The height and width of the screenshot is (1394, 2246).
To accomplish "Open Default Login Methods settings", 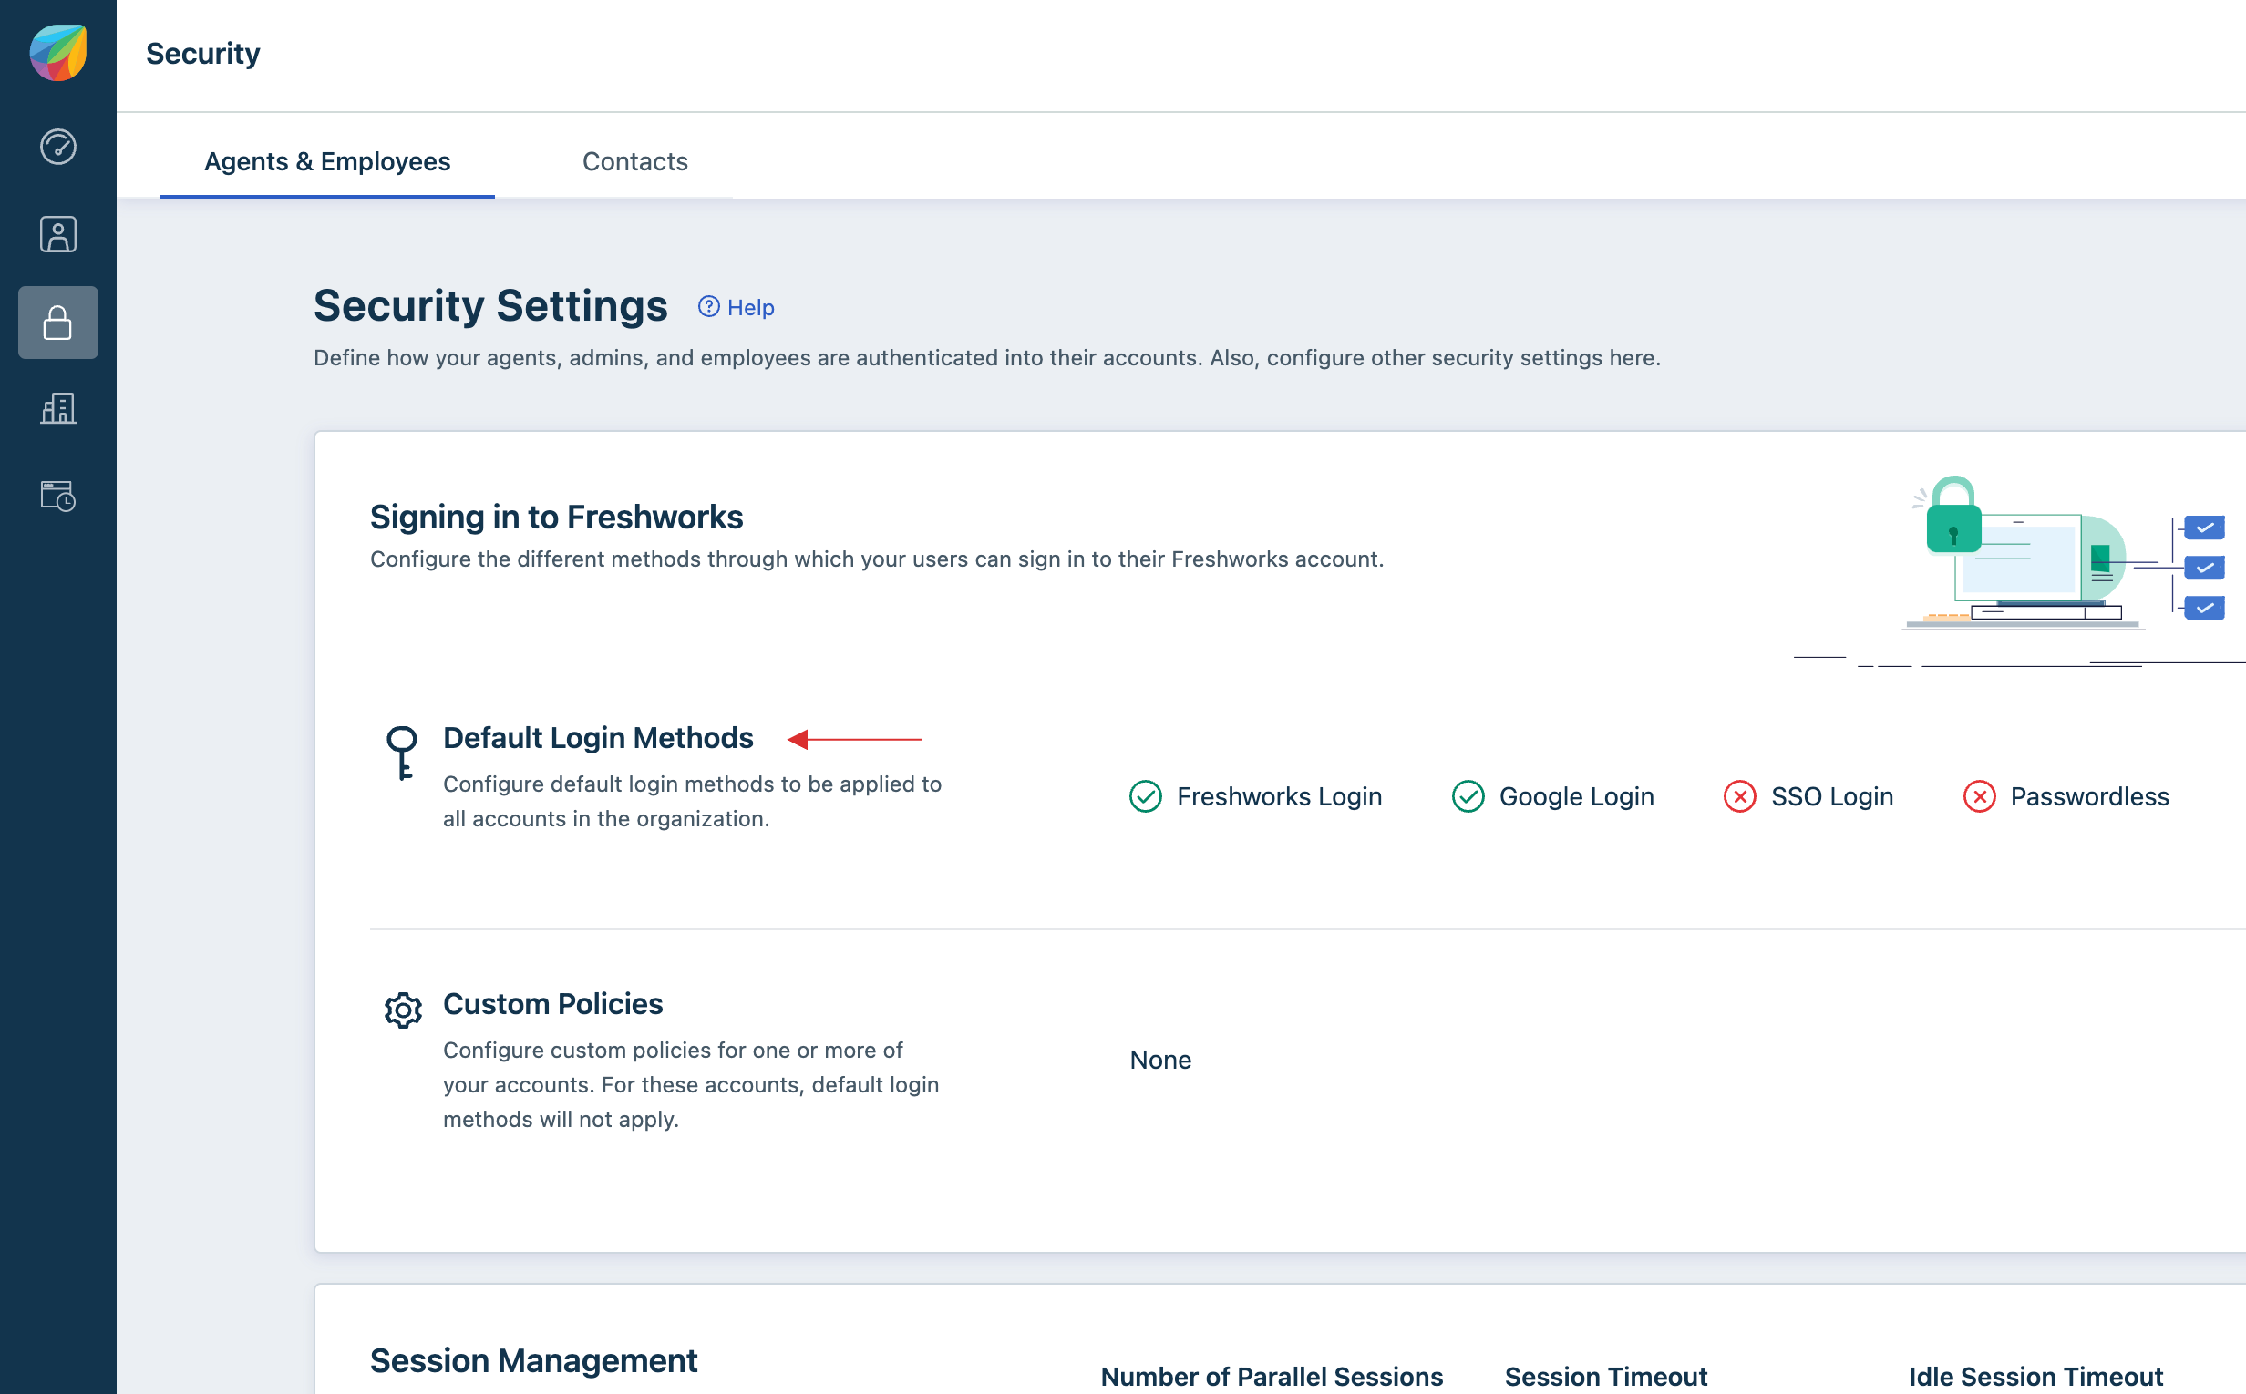I will tap(598, 738).
